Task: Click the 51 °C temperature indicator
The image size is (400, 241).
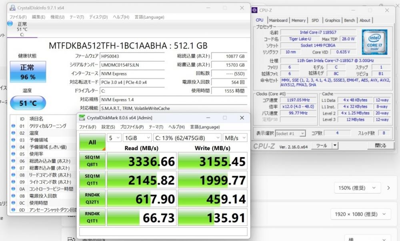Action: point(28,103)
